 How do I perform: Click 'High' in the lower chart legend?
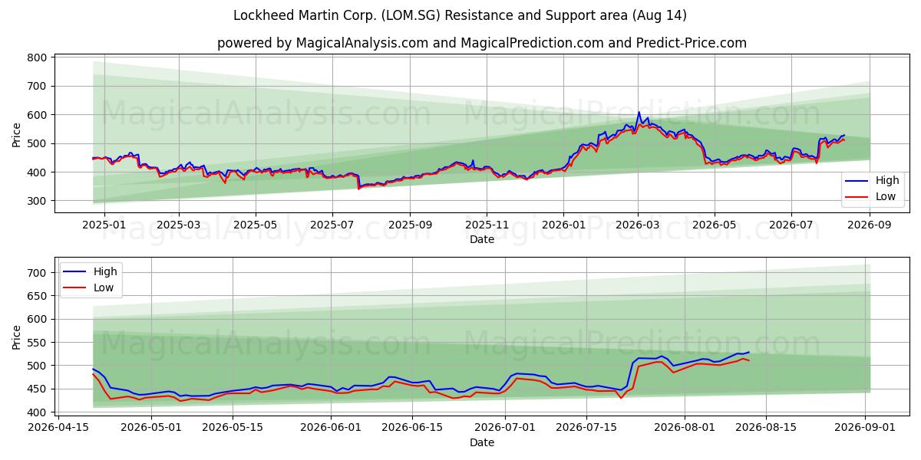pos(104,271)
